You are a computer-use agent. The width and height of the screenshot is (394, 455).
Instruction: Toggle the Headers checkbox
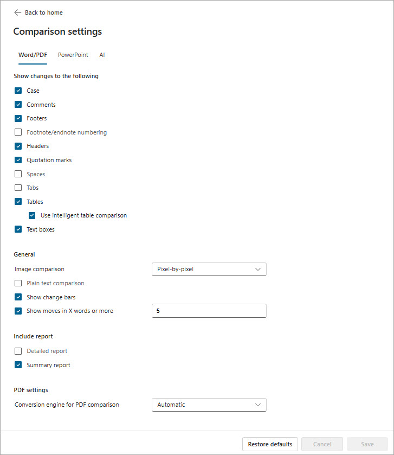[18, 146]
